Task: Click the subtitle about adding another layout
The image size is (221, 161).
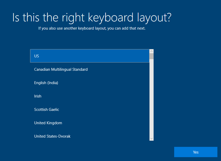Action: [x=92, y=28]
